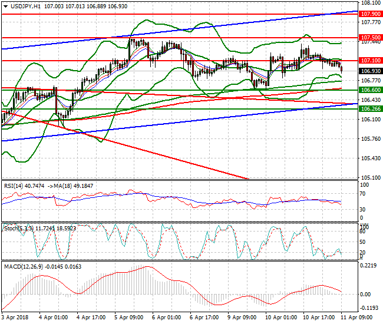This screenshot has width=383, height=324.
Task: Click the MACD -0.1193 scale value
Action: (x=369, y=308)
